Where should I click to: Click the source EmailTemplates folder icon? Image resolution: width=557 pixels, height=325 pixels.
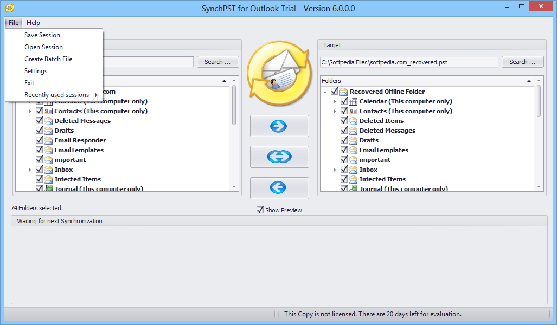(48, 150)
